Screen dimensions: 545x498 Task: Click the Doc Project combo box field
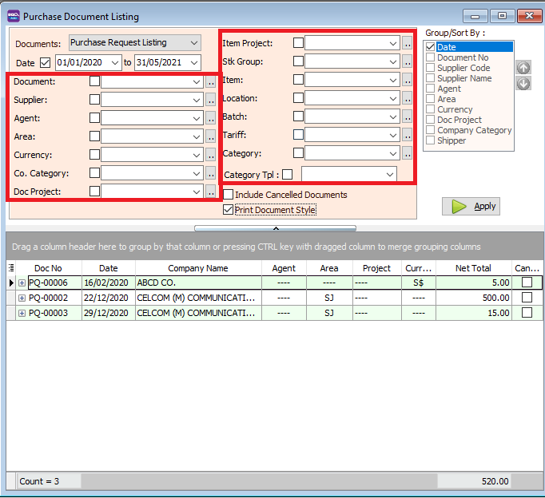coord(153,192)
